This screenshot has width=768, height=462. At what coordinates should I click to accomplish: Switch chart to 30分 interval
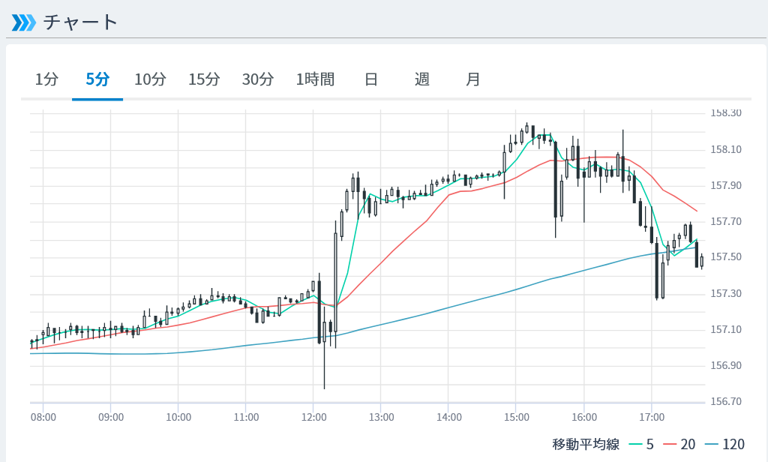[x=258, y=79]
